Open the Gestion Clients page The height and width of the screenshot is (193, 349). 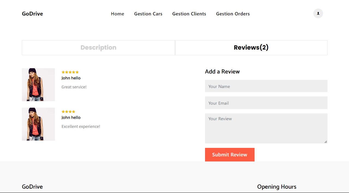pos(189,14)
